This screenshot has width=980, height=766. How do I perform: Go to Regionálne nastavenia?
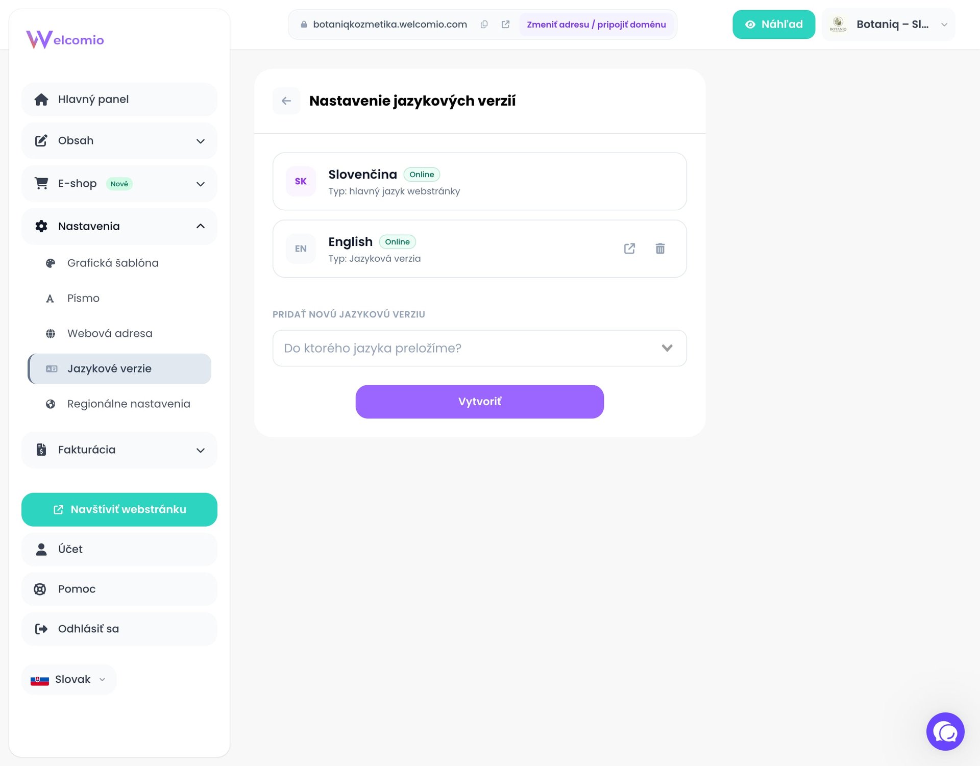[x=129, y=404]
